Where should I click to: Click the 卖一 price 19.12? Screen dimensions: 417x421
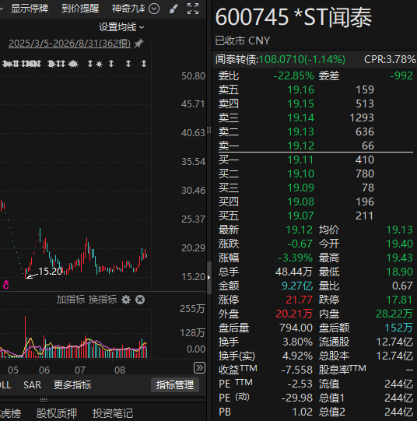coord(300,146)
